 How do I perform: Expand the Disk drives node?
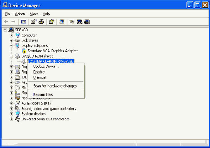[x=11, y=40]
